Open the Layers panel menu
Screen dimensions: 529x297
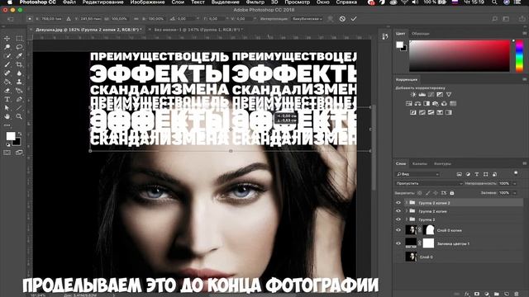click(525, 163)
